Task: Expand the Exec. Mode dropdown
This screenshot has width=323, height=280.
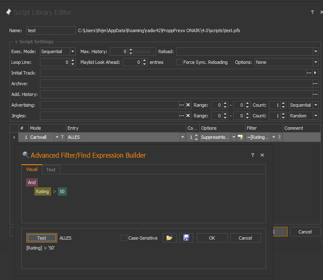Action: pyautogui.click(x=73, y=51)
